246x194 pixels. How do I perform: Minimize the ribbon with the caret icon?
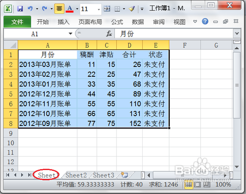click(x=195, y=21)
